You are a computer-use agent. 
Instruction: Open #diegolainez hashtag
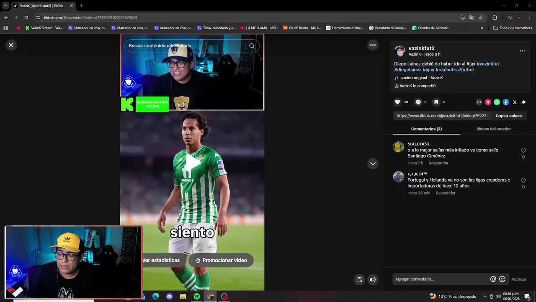407,70
